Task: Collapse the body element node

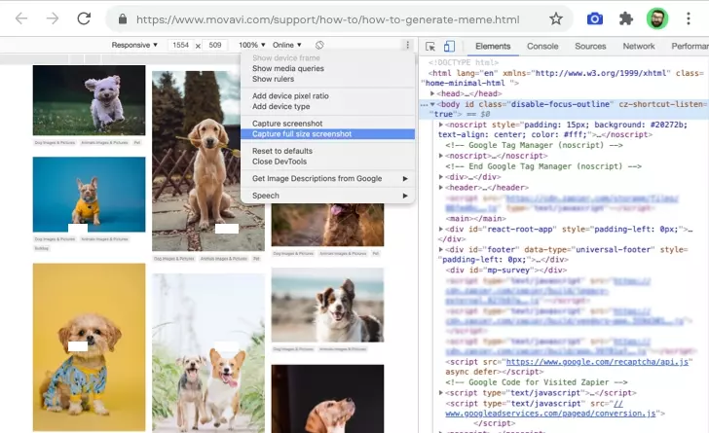Action: pos(432,104)
